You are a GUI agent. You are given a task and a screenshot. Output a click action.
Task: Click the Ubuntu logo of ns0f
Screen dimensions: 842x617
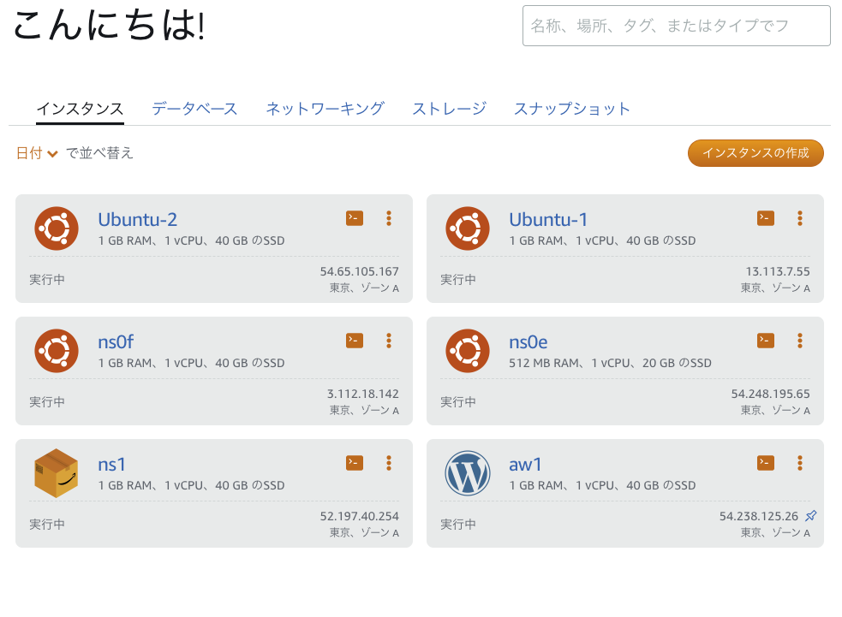[x=57, y=351]
